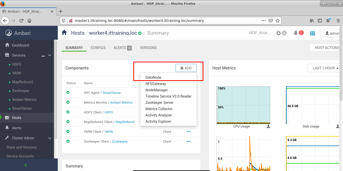The height and width of the screenshot is (171, 343).
Task: Switch to the Configs tab
Action: 98,48
